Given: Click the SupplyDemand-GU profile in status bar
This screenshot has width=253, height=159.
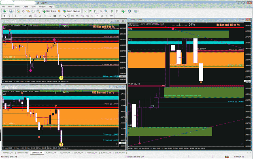Looking at the screenshot, I should (135, 157).
